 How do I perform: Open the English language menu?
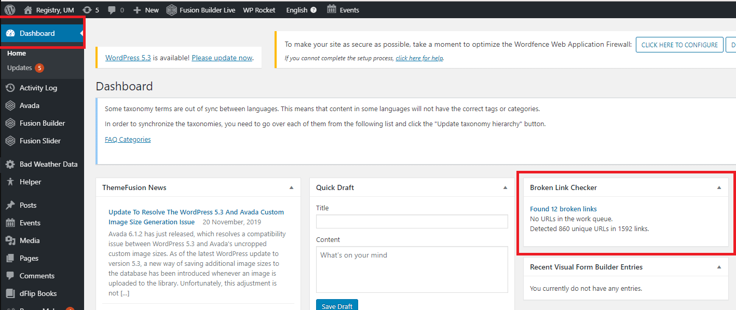(x=297, y=10)
